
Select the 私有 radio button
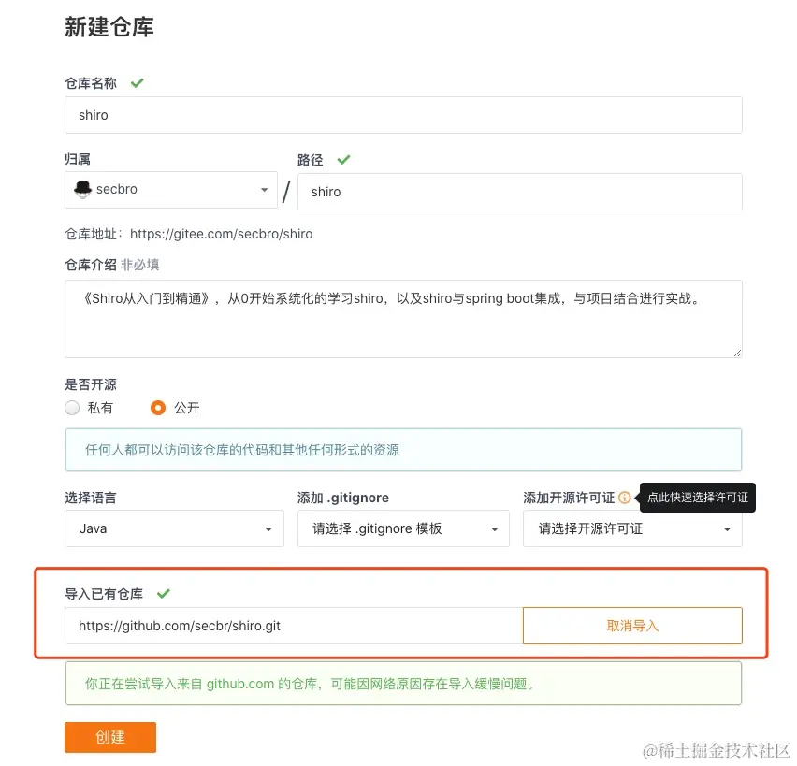[72, 408]
